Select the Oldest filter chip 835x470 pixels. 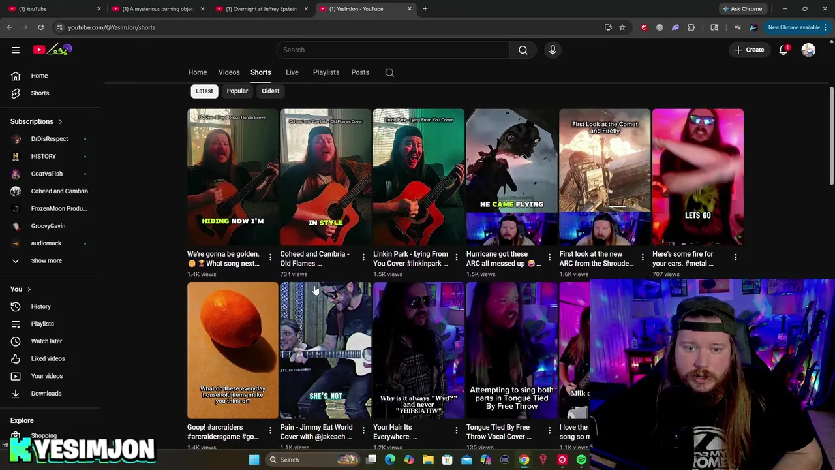coord(271,91)
